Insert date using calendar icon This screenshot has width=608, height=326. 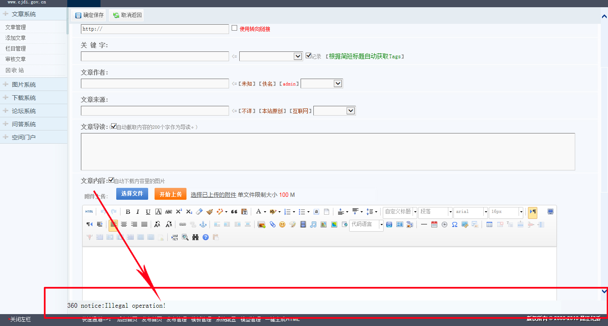tap(434, 224)
